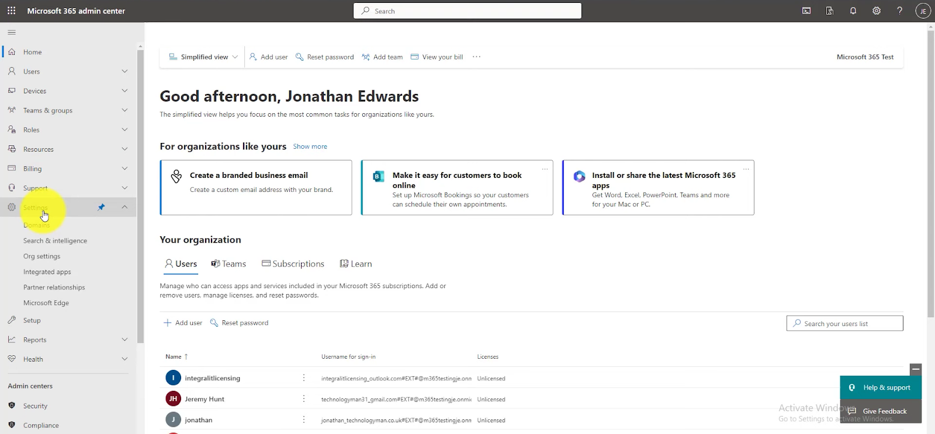Click the Roles icon in sidebar
The image size is (935, 434).
click(x=12, y=129)
